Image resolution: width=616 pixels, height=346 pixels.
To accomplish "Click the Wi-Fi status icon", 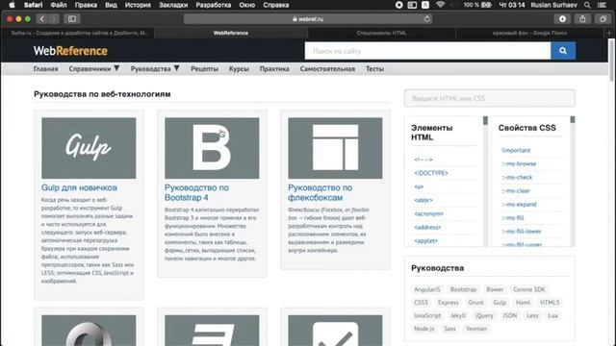I will click(440, 5).
